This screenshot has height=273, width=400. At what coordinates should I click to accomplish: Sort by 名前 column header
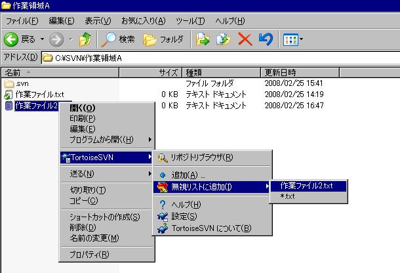click(60, 73)
